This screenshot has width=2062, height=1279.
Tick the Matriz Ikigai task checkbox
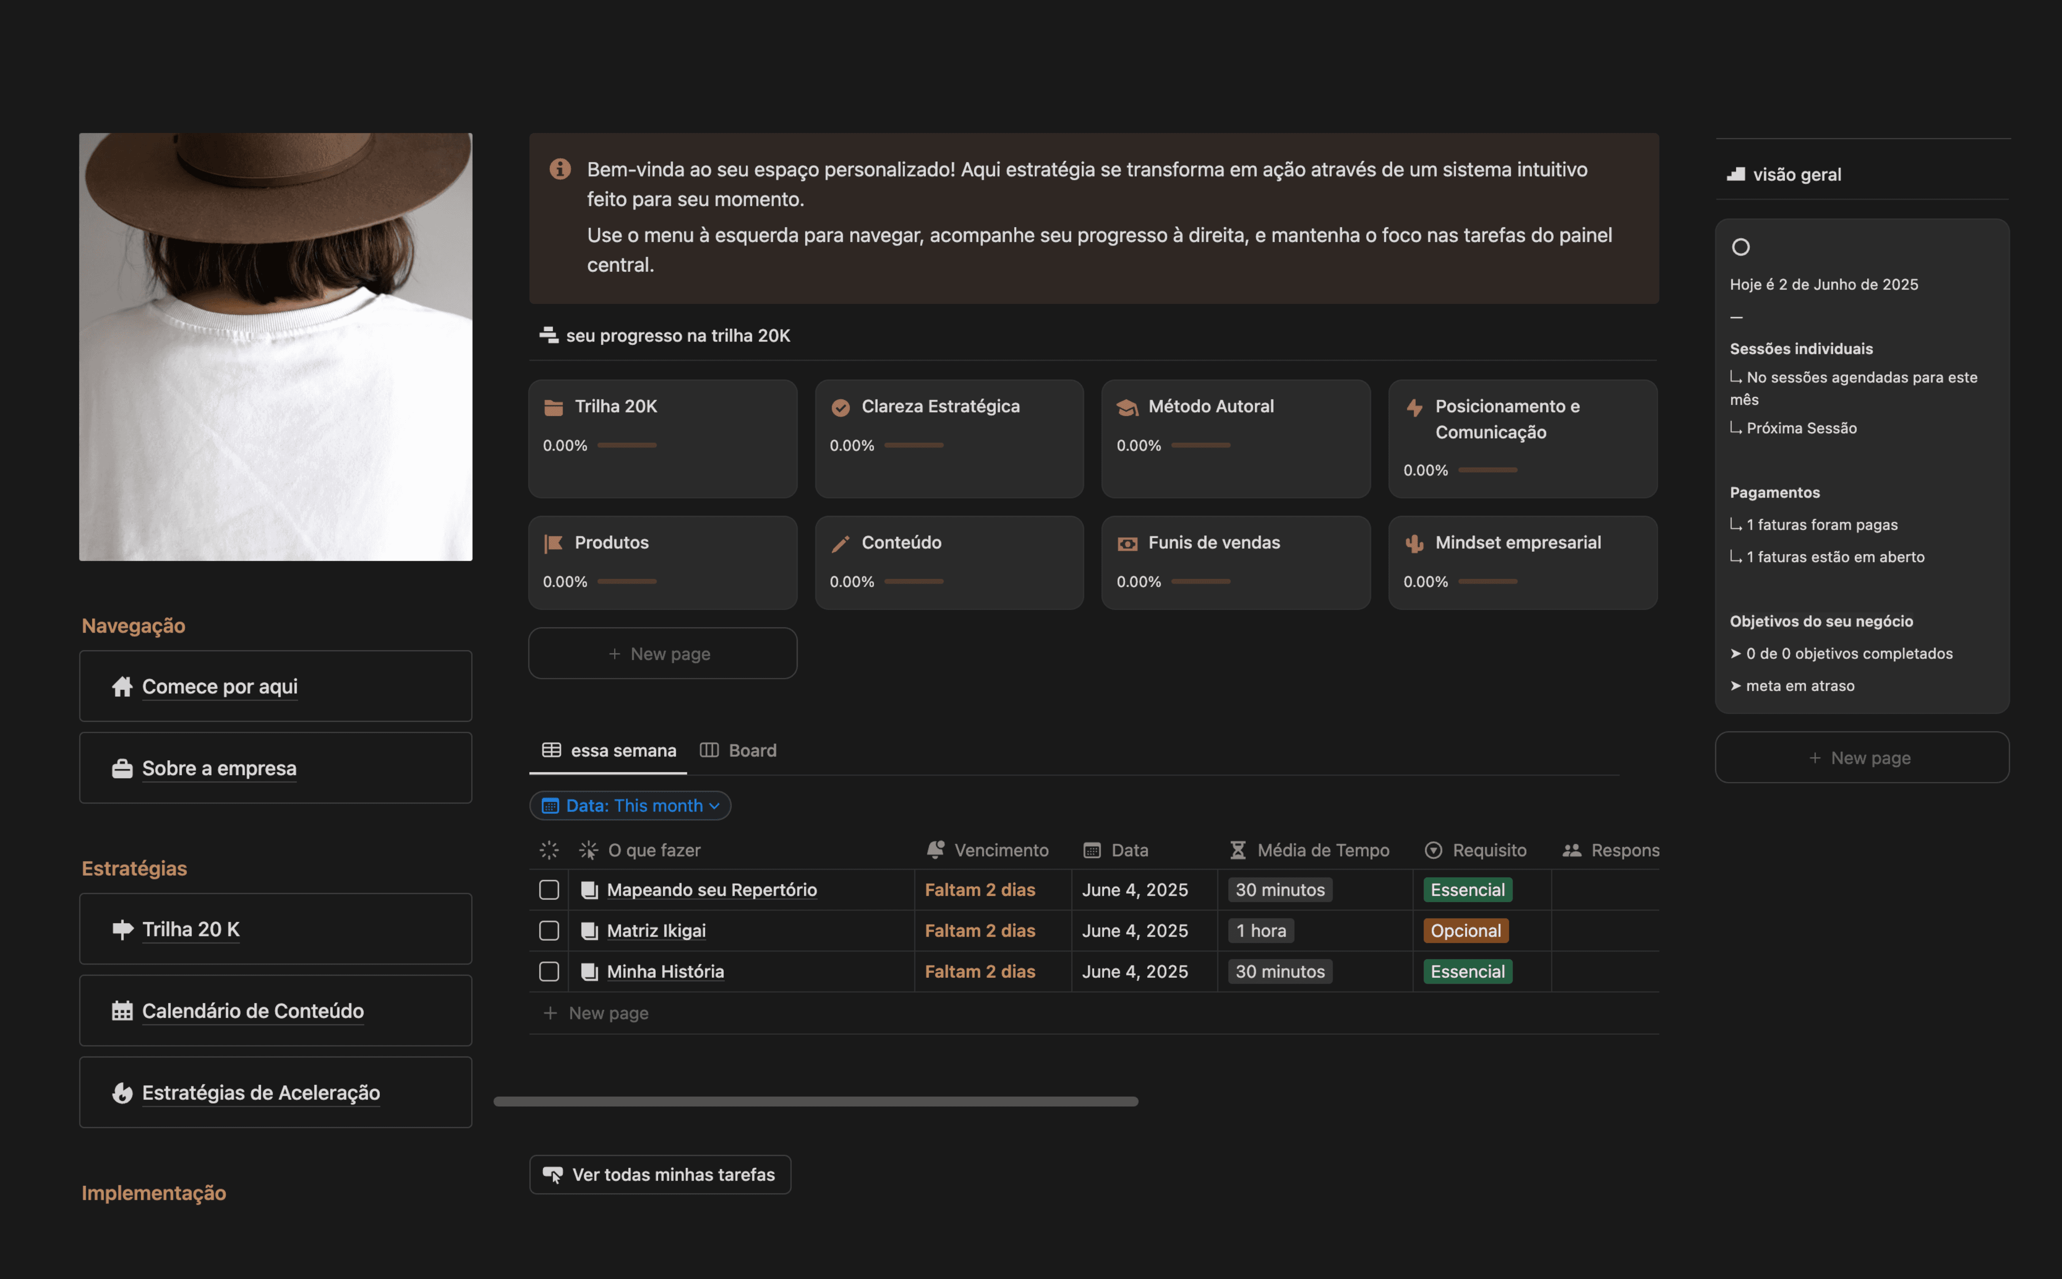tap(549, 930)
